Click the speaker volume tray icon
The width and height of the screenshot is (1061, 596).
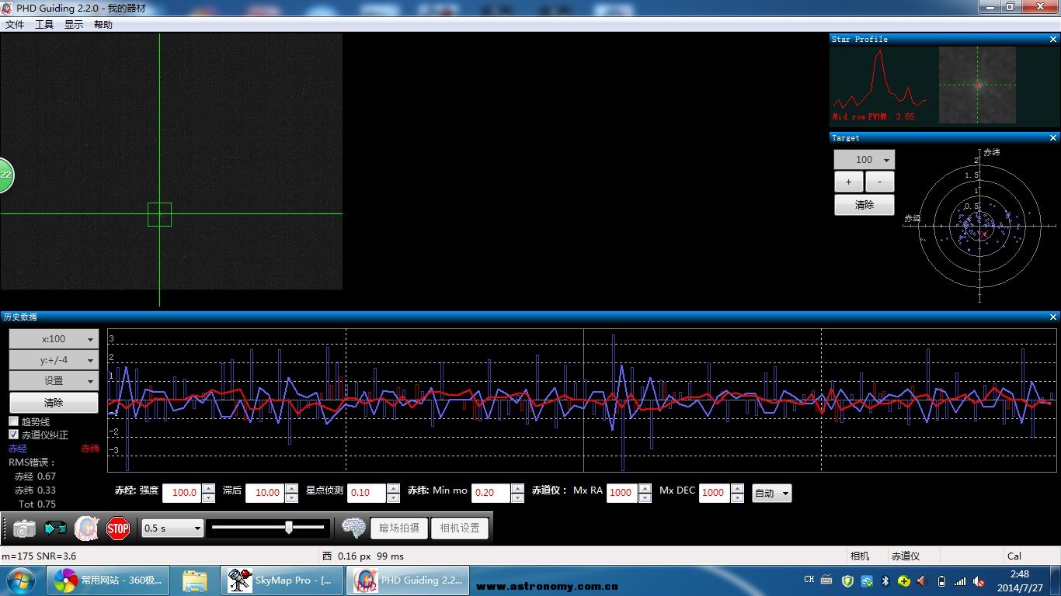point(922,580)
